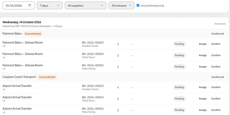Assign Deluxe Room for BK-2026-00004

tap(203, 55)
